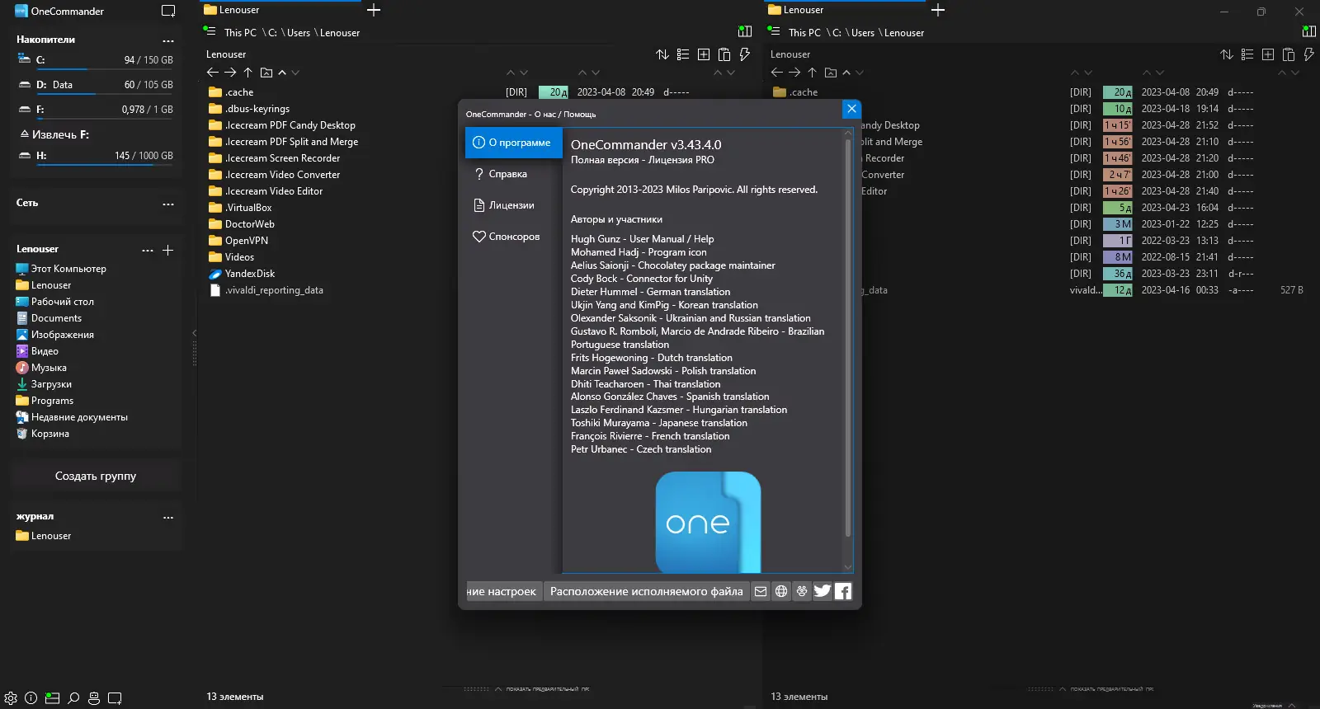Viewport: 1320px width, 709px height.
Task: Click the sort arrows icon in right pane
Action: [x=1227, y=54]
